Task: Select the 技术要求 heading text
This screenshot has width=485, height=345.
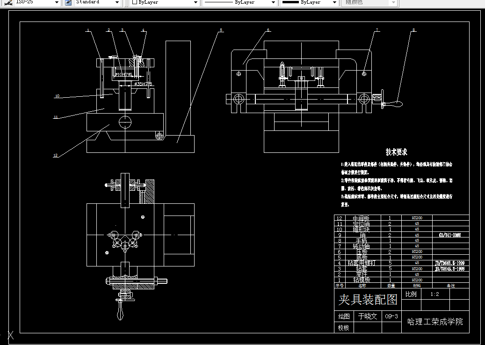Action: click(397, 152)
